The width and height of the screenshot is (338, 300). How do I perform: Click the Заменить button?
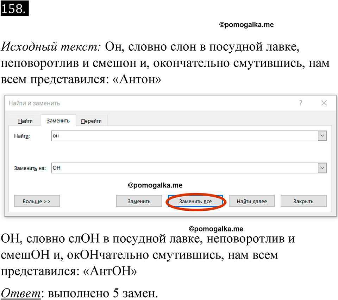[139, 201]
